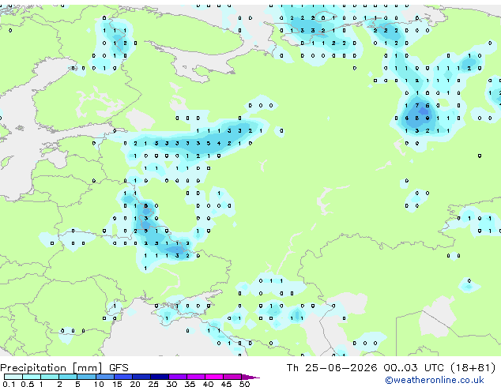Click the legend label 40
This screenshot has width=501, height=387.
pyautogui.click(x=208, y=384)
